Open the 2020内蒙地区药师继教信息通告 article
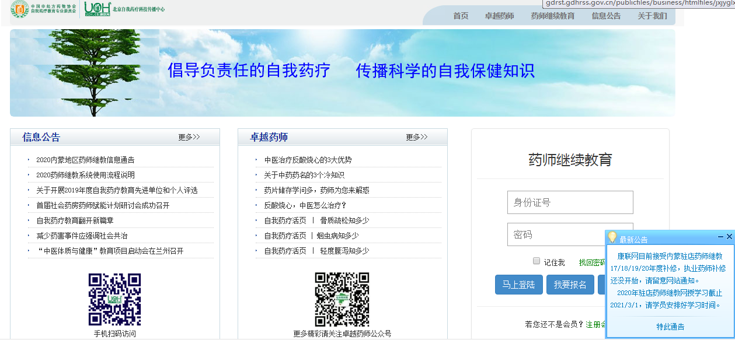The image size is (735, 340). [x=85, y=160]
